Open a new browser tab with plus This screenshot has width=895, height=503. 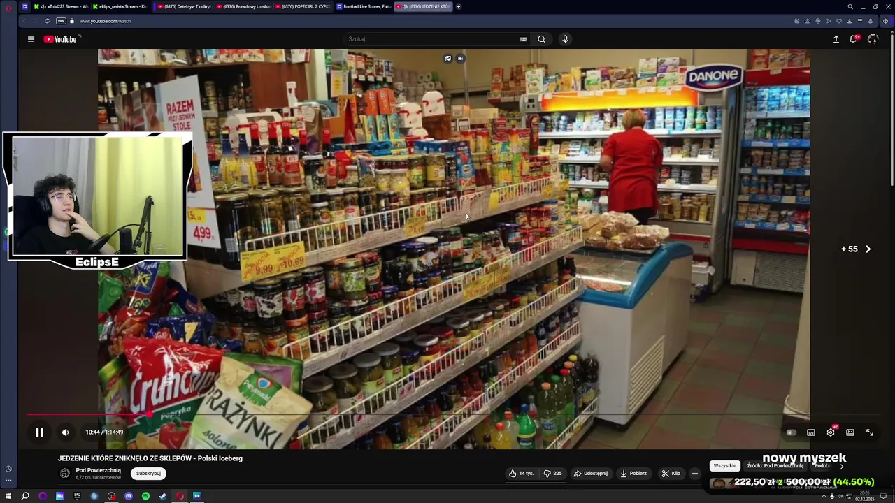point(459,6)
